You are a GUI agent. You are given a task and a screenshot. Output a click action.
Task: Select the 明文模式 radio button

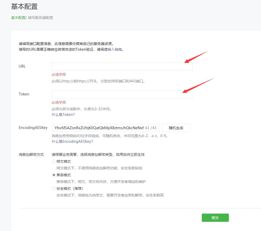[54, 161]
